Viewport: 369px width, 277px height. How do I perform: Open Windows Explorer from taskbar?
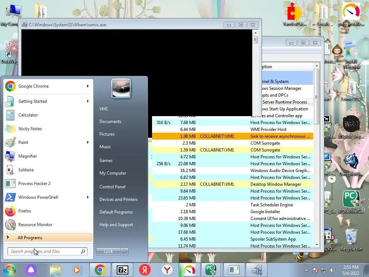55,270
